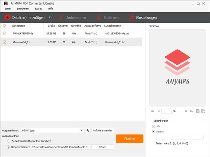
Task: Click the Gewählt column header
Action: (x=76, y=26)
